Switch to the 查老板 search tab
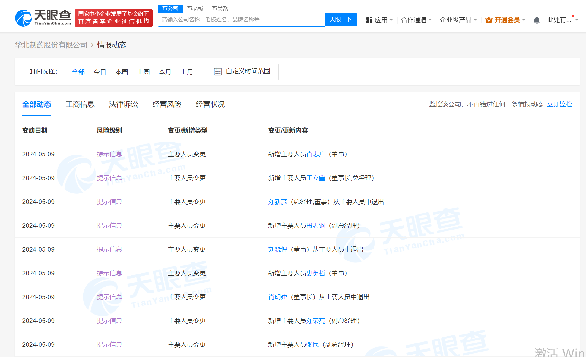The height and width of the screenshot is (357, 586). [x=195, y=8]
